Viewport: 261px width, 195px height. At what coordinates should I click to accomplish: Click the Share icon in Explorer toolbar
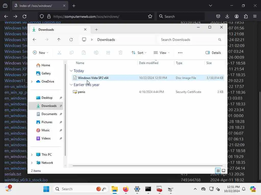tap(108, 53)
